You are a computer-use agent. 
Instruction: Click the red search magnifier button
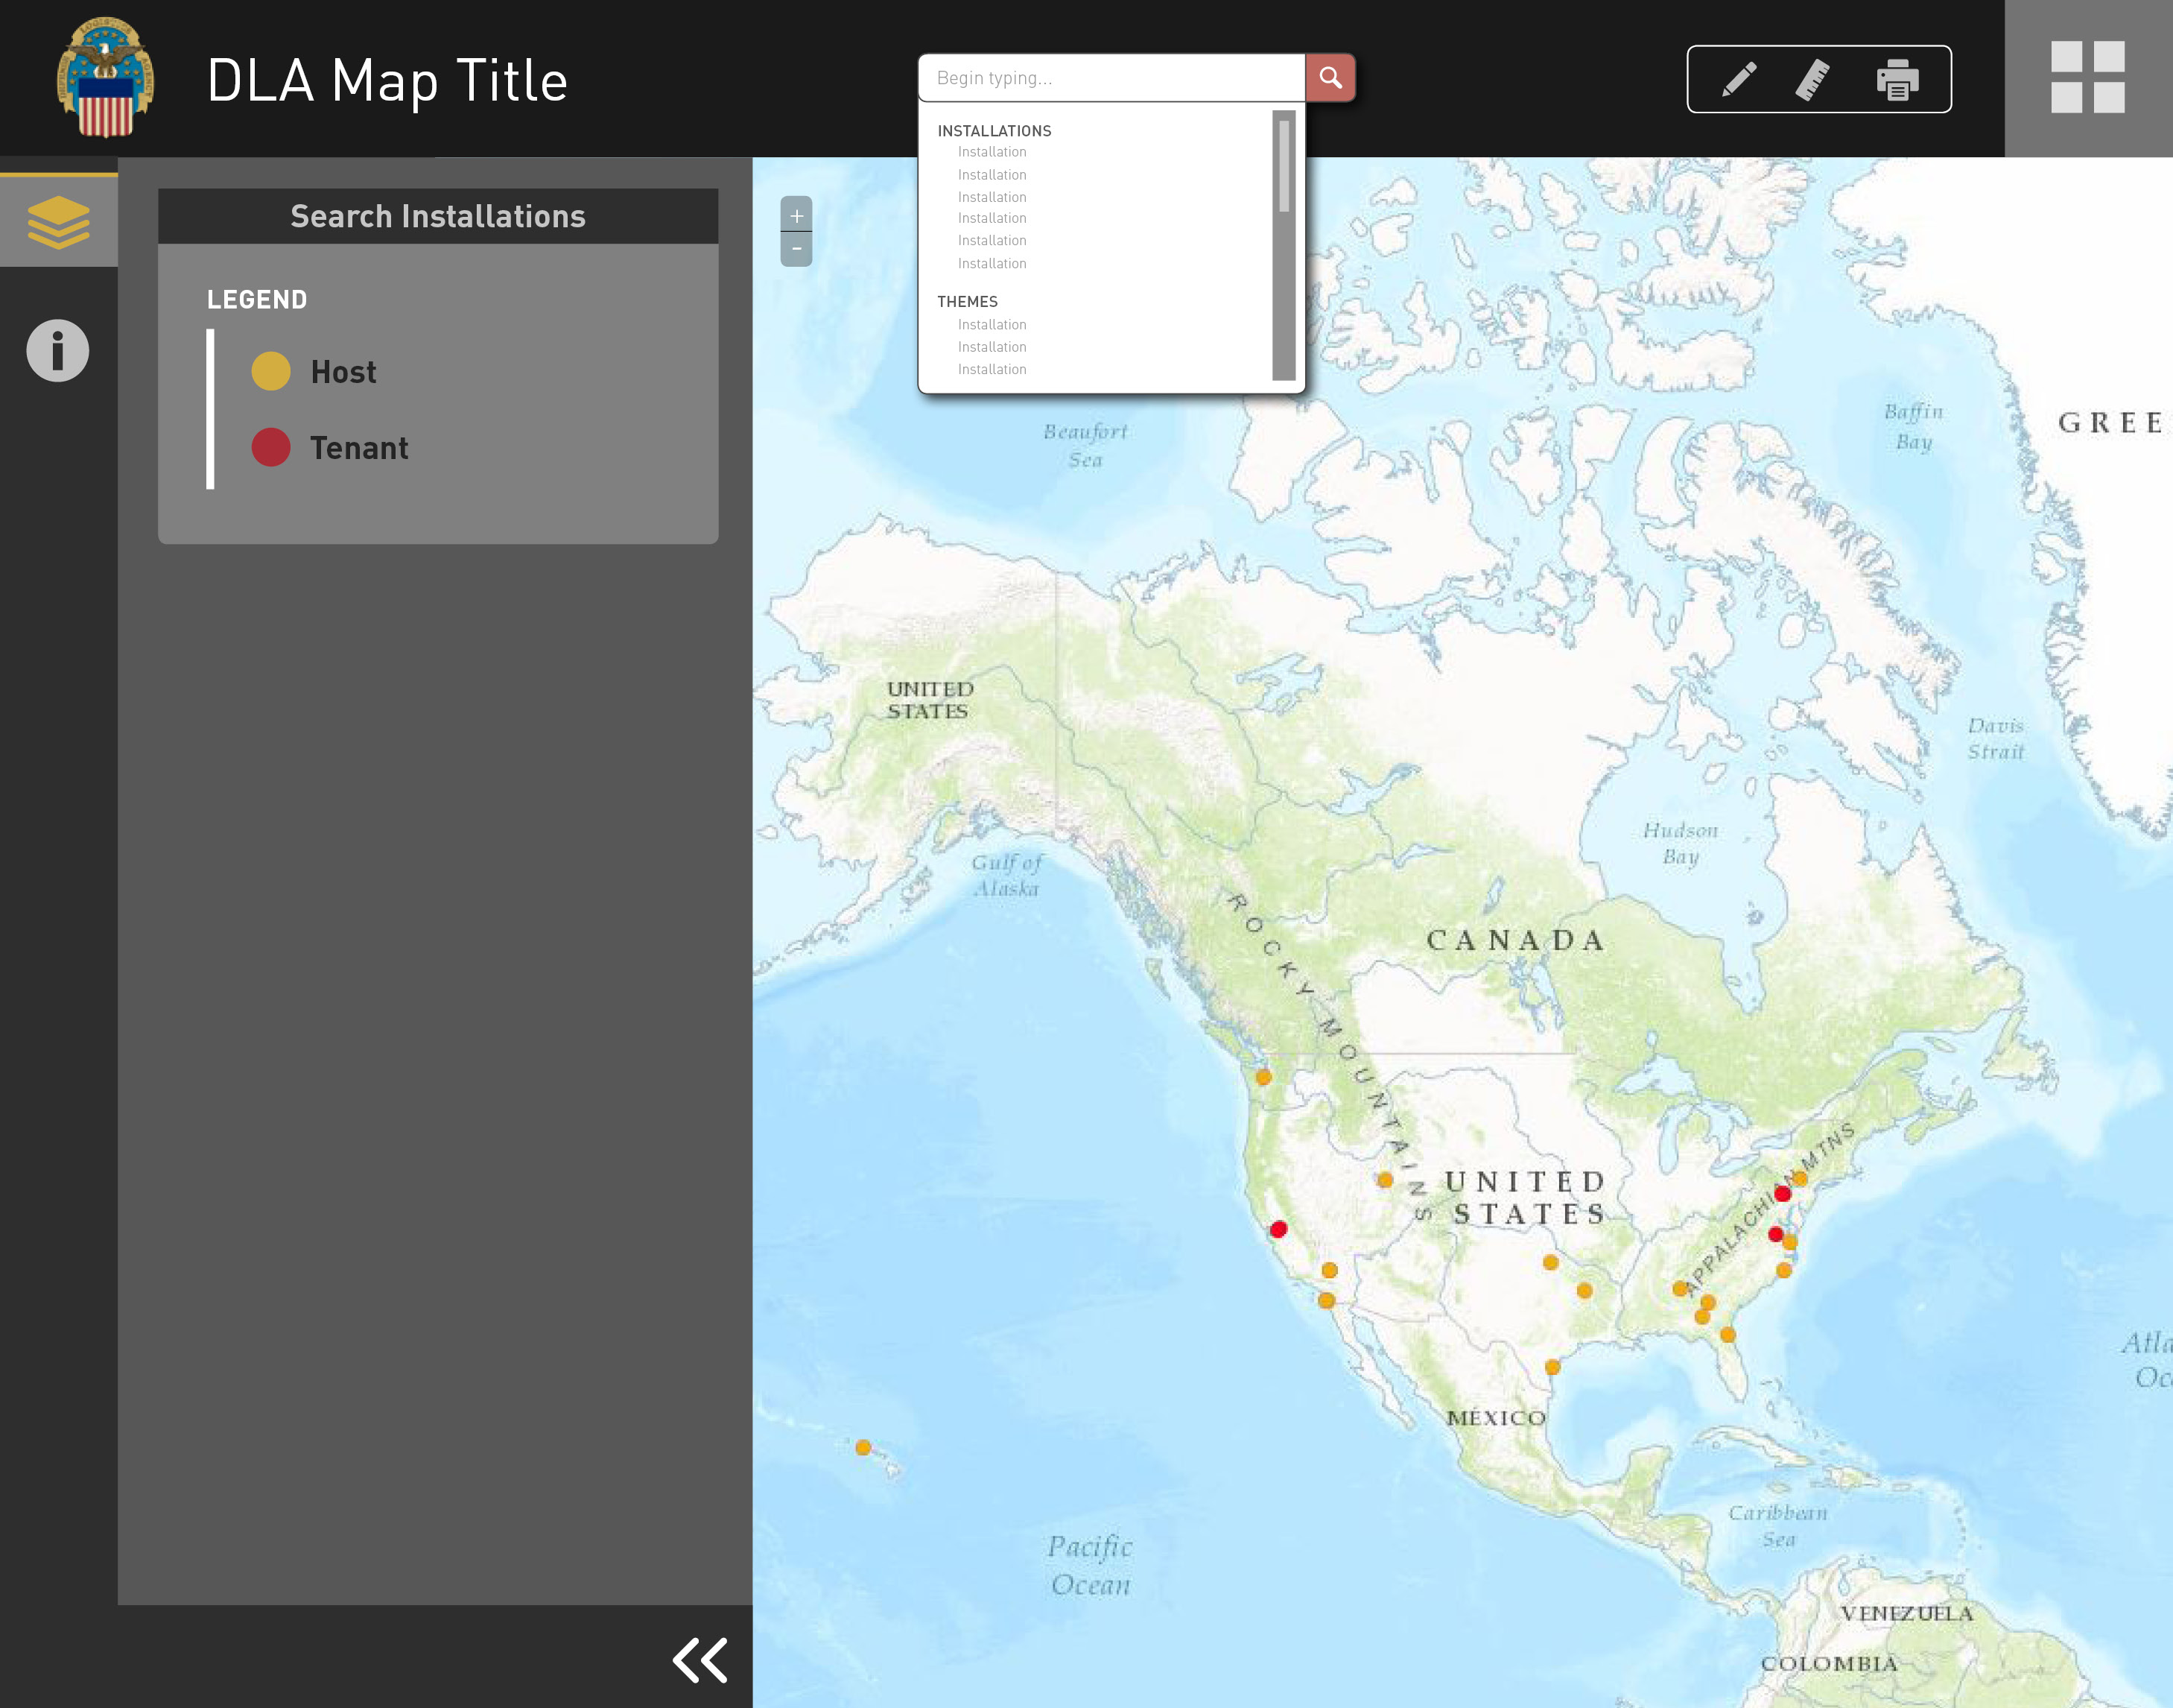tap(1330, 77)
